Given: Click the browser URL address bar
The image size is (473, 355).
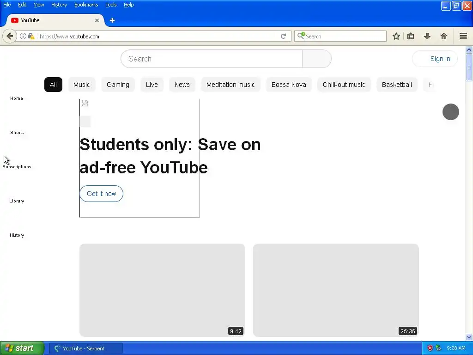Looking at the screenshot, I should (x=157, y=36).
